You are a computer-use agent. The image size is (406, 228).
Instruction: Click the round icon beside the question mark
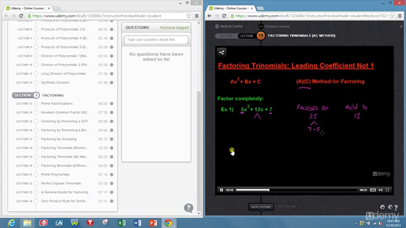390,207
